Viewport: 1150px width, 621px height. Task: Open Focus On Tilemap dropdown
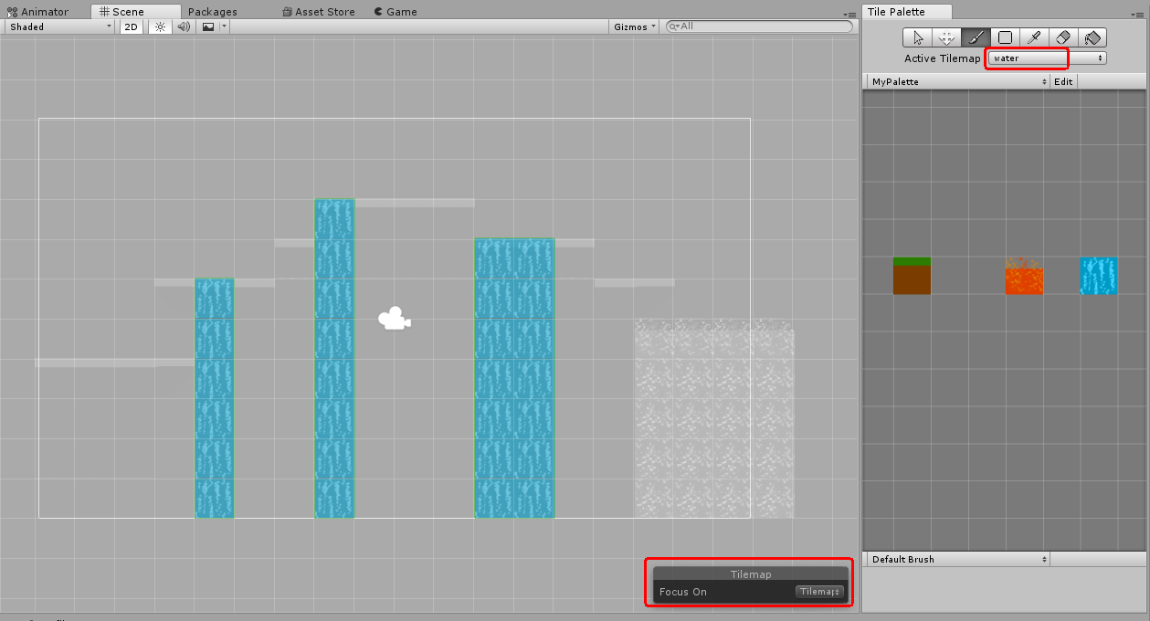point(819,592)
